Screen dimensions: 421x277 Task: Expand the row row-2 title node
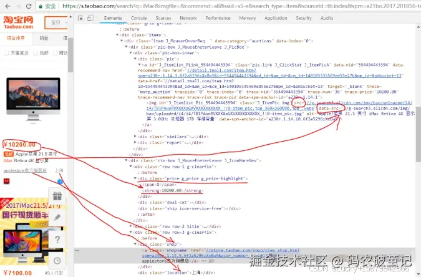tap(131, 226)
